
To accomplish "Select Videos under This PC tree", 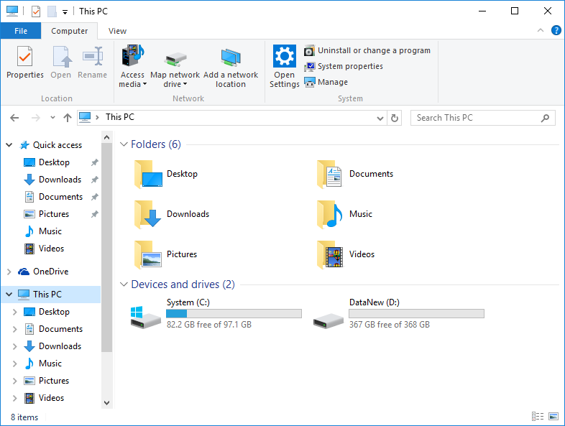I will coord(51,398).
